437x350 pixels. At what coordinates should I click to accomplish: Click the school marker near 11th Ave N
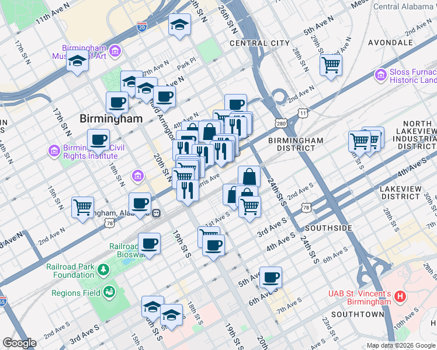coord(179,25)
